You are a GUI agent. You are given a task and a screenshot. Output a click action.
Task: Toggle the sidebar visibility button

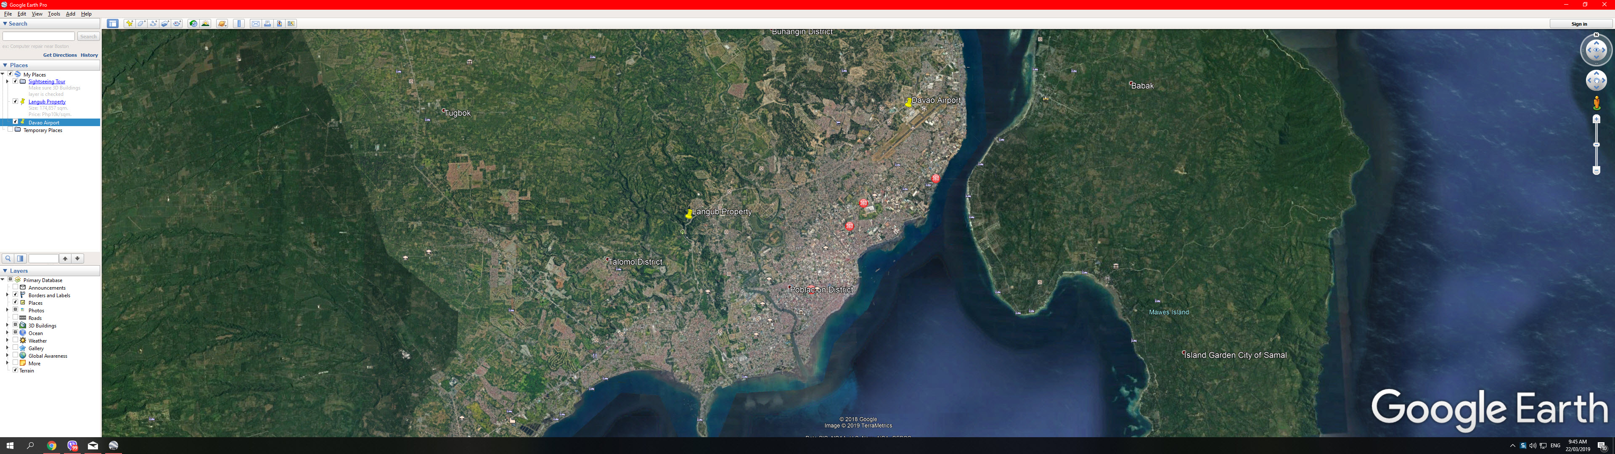click(113, 24)
